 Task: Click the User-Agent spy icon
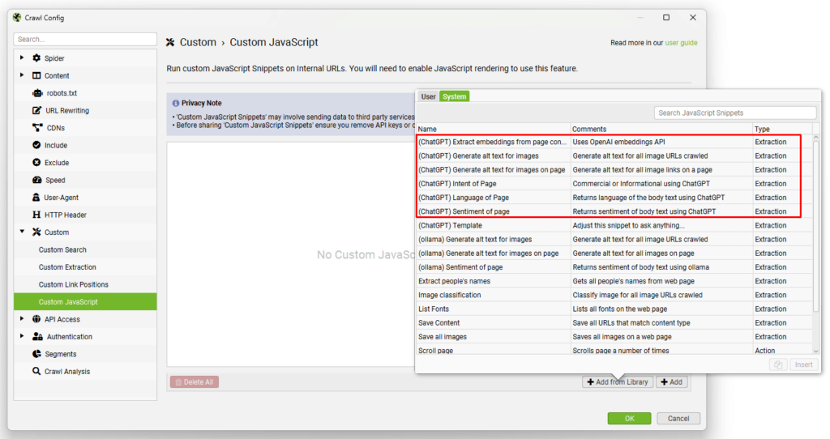click(x=36, y=198)
